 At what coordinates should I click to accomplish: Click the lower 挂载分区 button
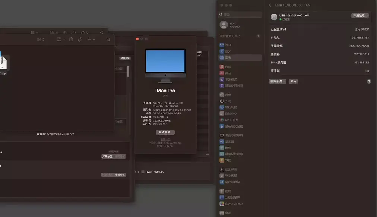[x=120, y=175]
